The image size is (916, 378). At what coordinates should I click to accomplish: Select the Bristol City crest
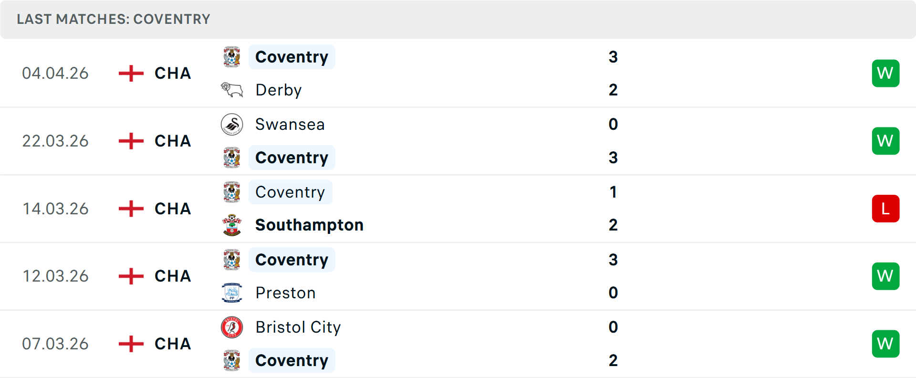[x=232, y=327]
